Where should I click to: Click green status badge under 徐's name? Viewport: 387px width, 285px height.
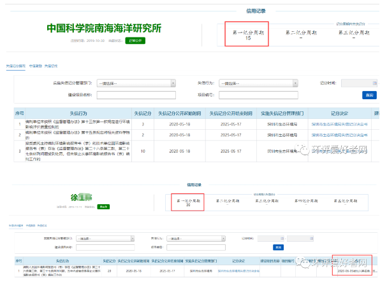pos(103,207)
